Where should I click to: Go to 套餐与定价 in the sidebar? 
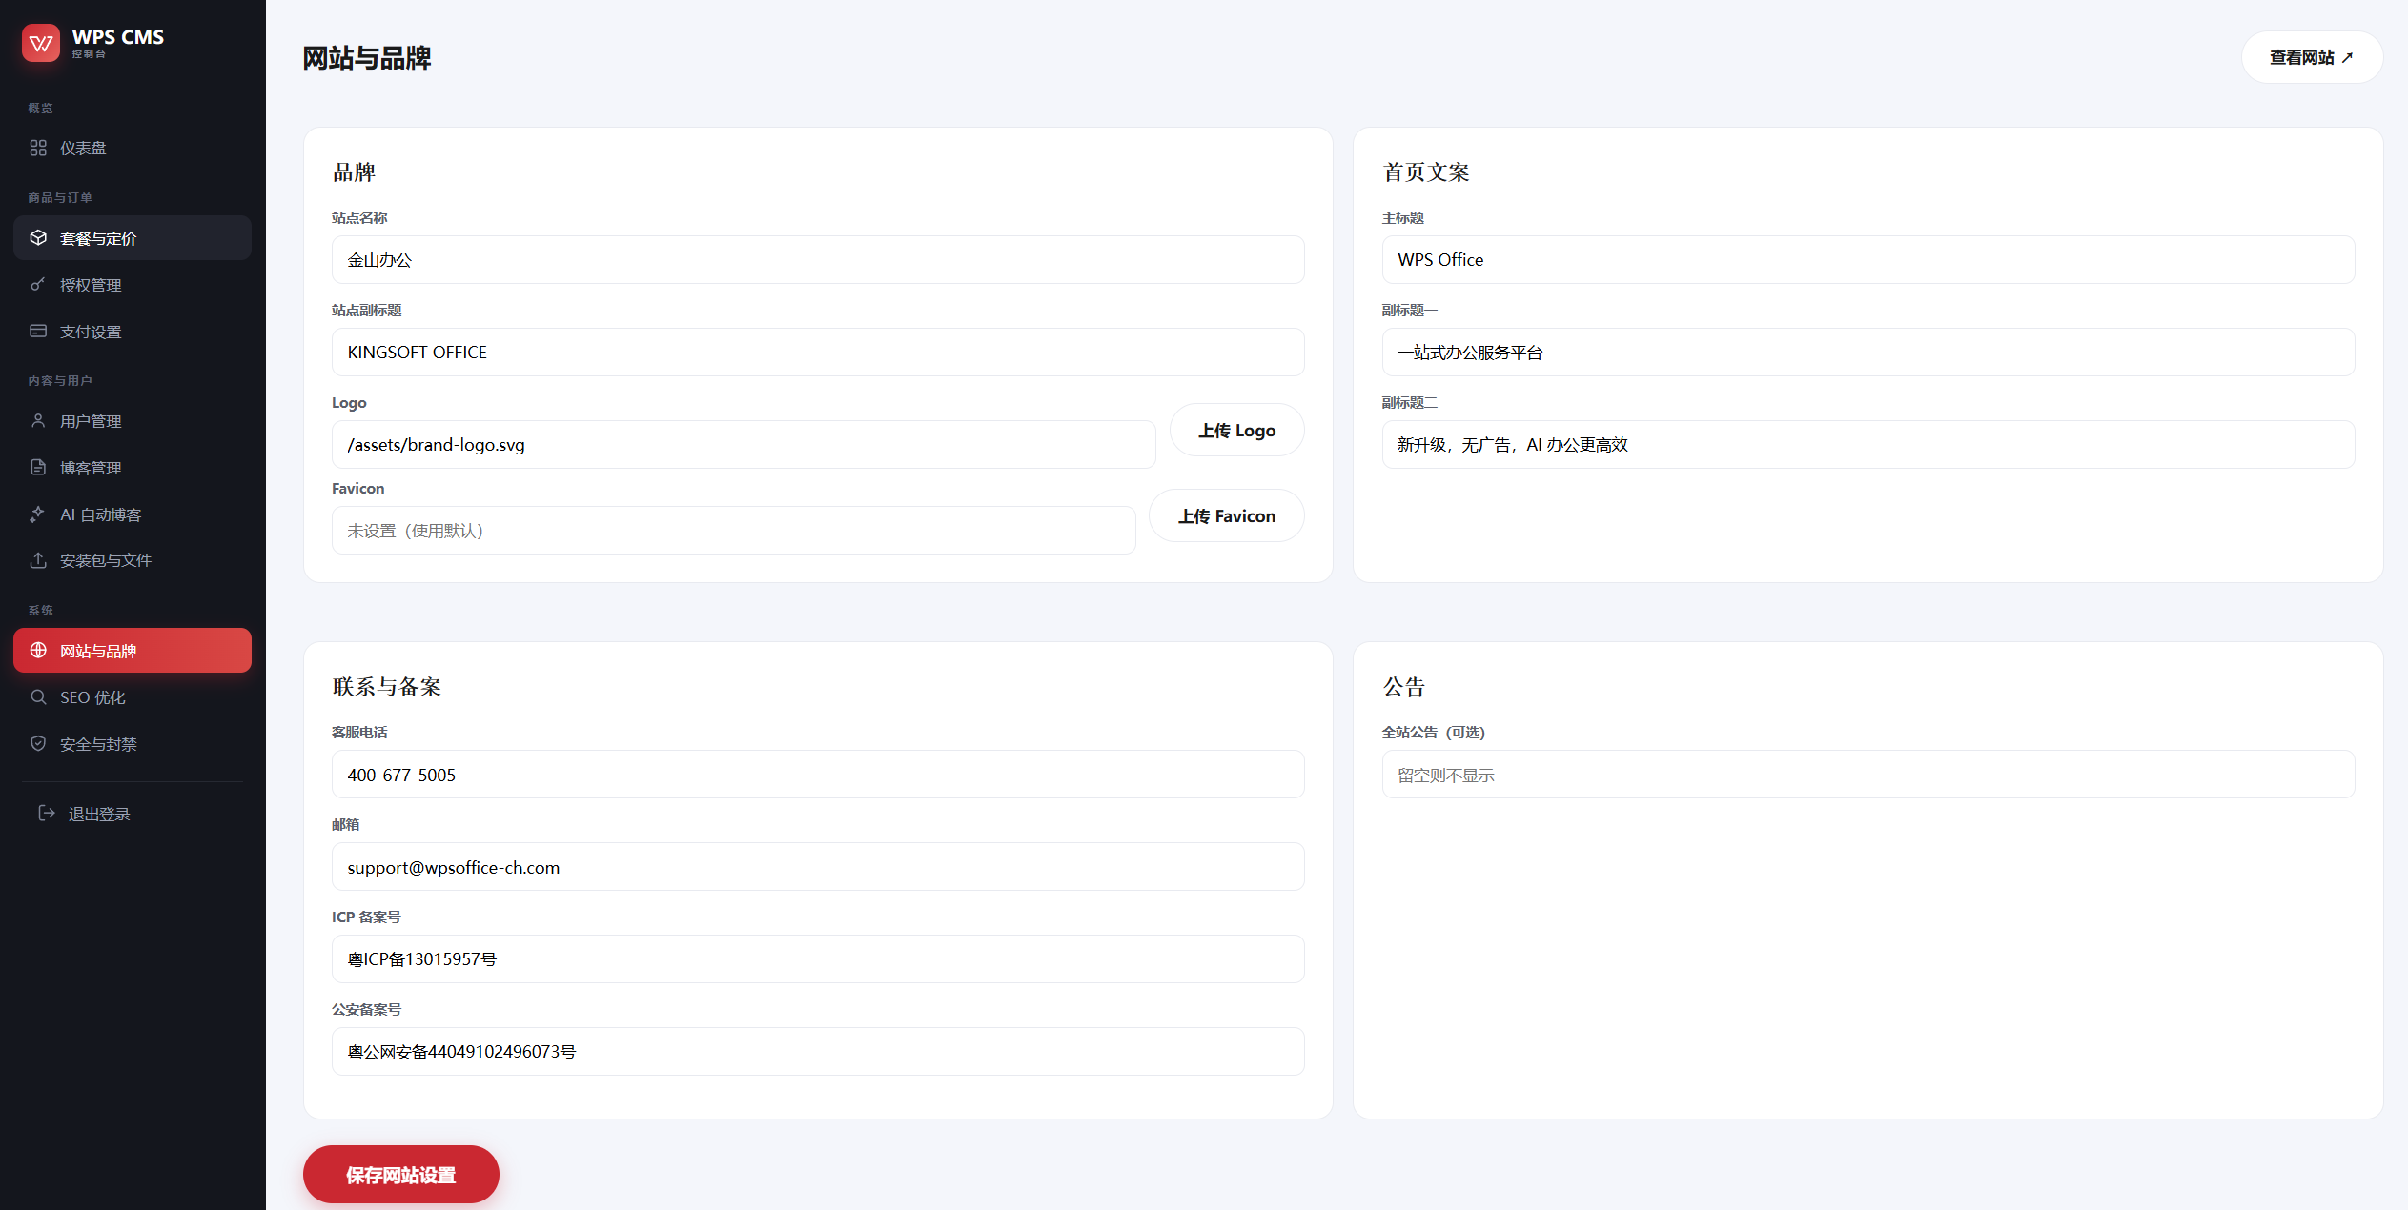coord(133,237)
